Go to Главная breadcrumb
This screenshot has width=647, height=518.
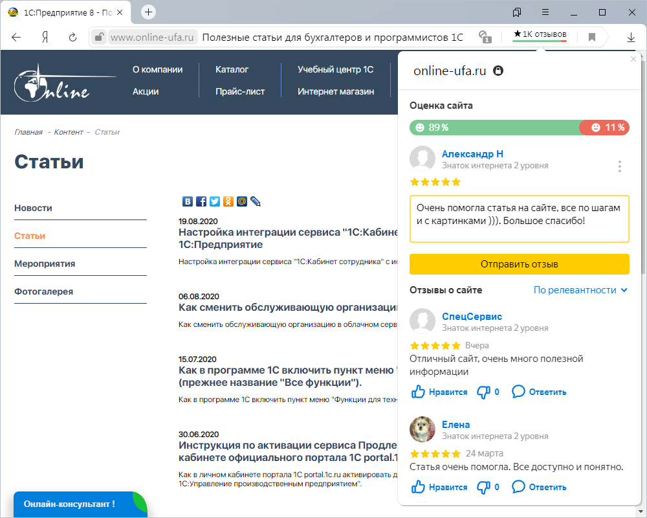click(x=28, y=132)
